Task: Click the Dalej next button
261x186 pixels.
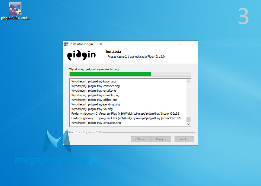Action: tap(161, 139)
